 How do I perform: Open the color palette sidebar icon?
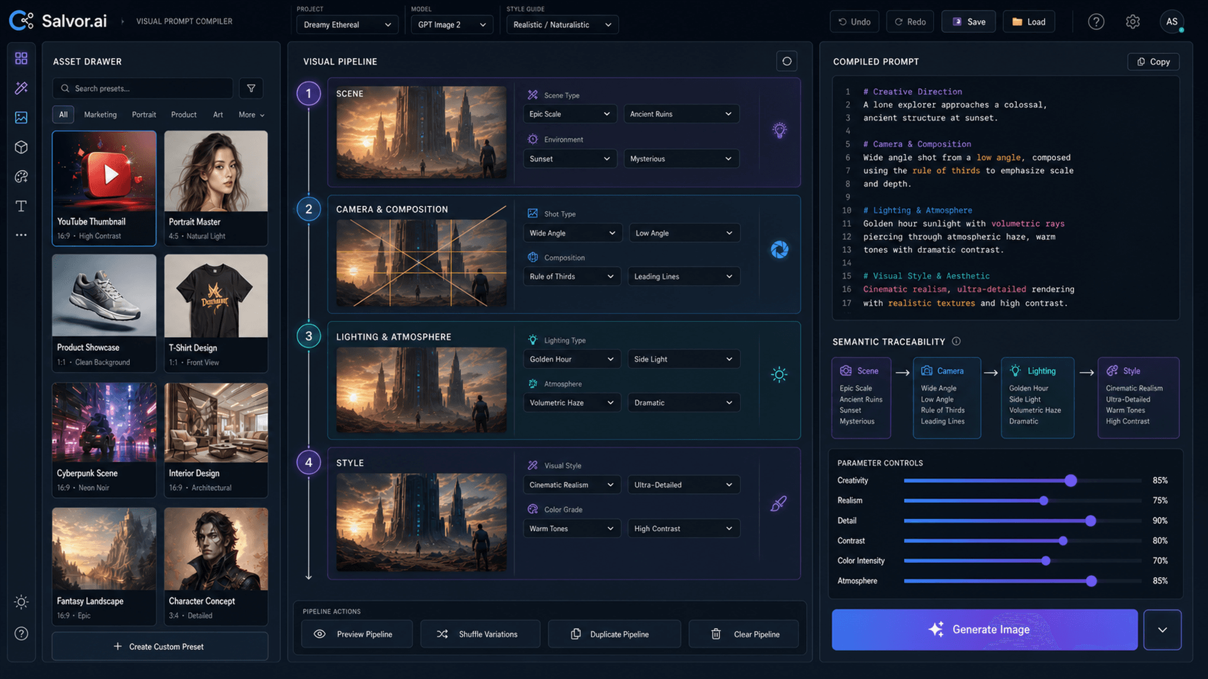click(x=21, y=176)
